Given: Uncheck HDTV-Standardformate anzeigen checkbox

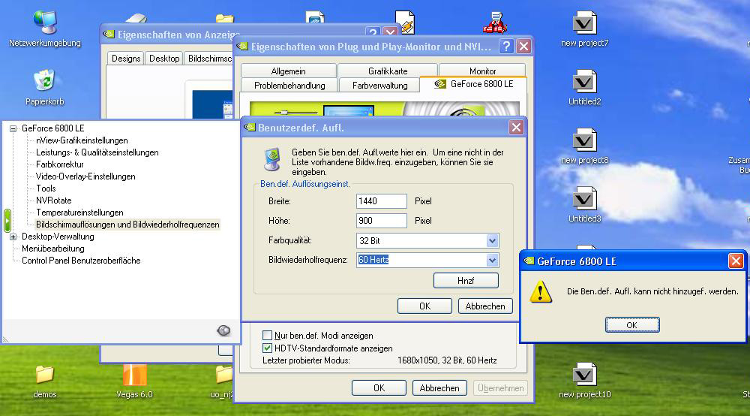Looking at the screenshot, I should (268, 348).
